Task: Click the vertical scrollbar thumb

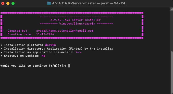Action: point(171,72)
